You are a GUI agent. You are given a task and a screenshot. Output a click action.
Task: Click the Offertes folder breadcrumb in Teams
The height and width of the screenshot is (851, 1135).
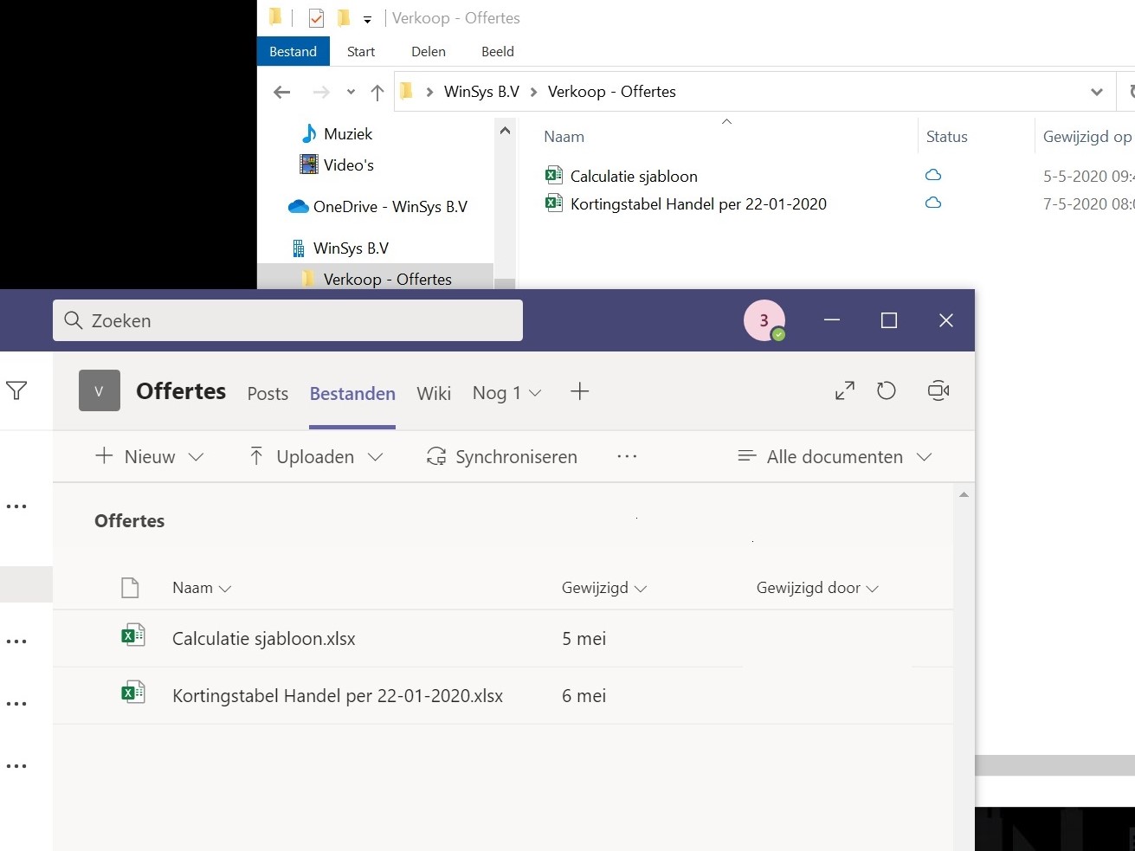tap(130, 521)
